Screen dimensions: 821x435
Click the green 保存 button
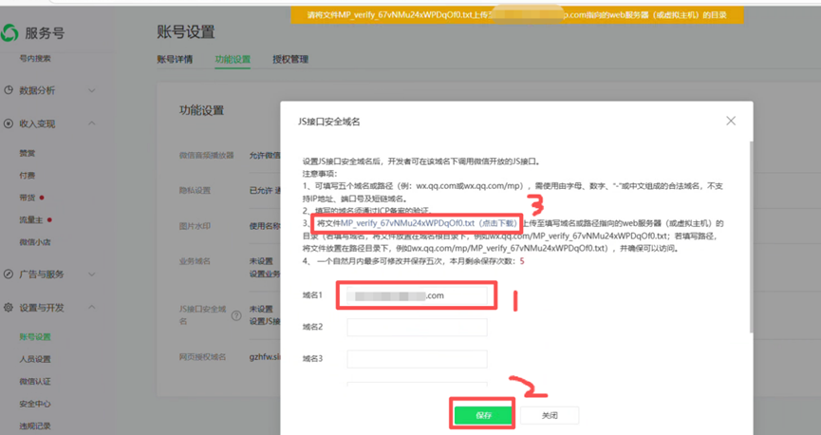483,415
